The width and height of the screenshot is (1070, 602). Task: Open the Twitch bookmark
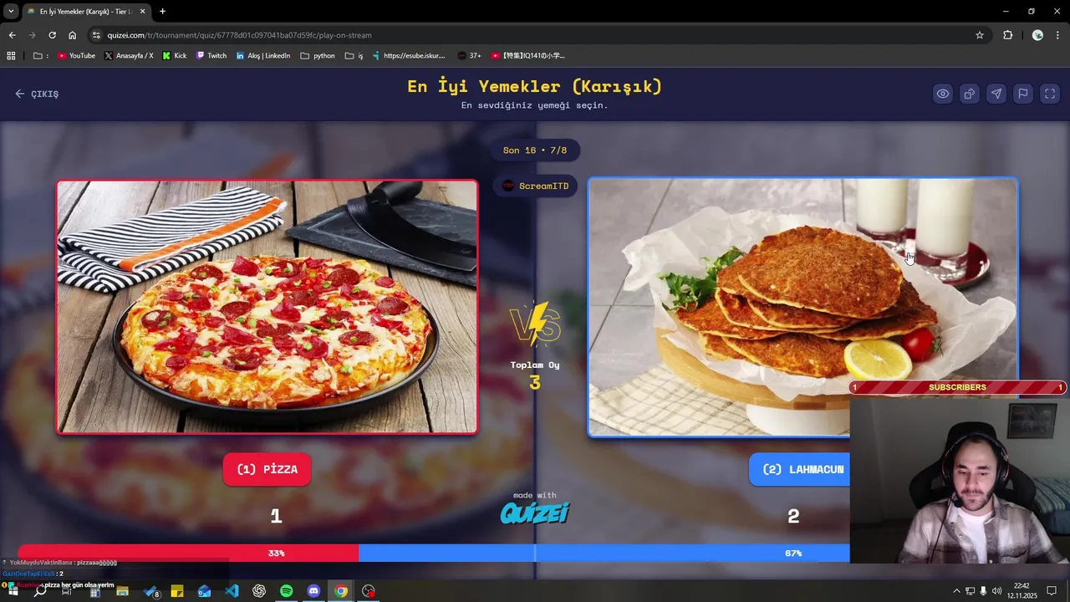[211, 56]
